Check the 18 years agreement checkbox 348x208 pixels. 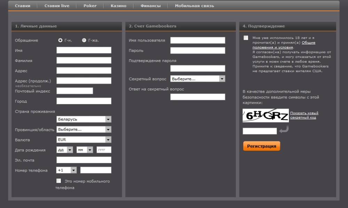[246, 38]
